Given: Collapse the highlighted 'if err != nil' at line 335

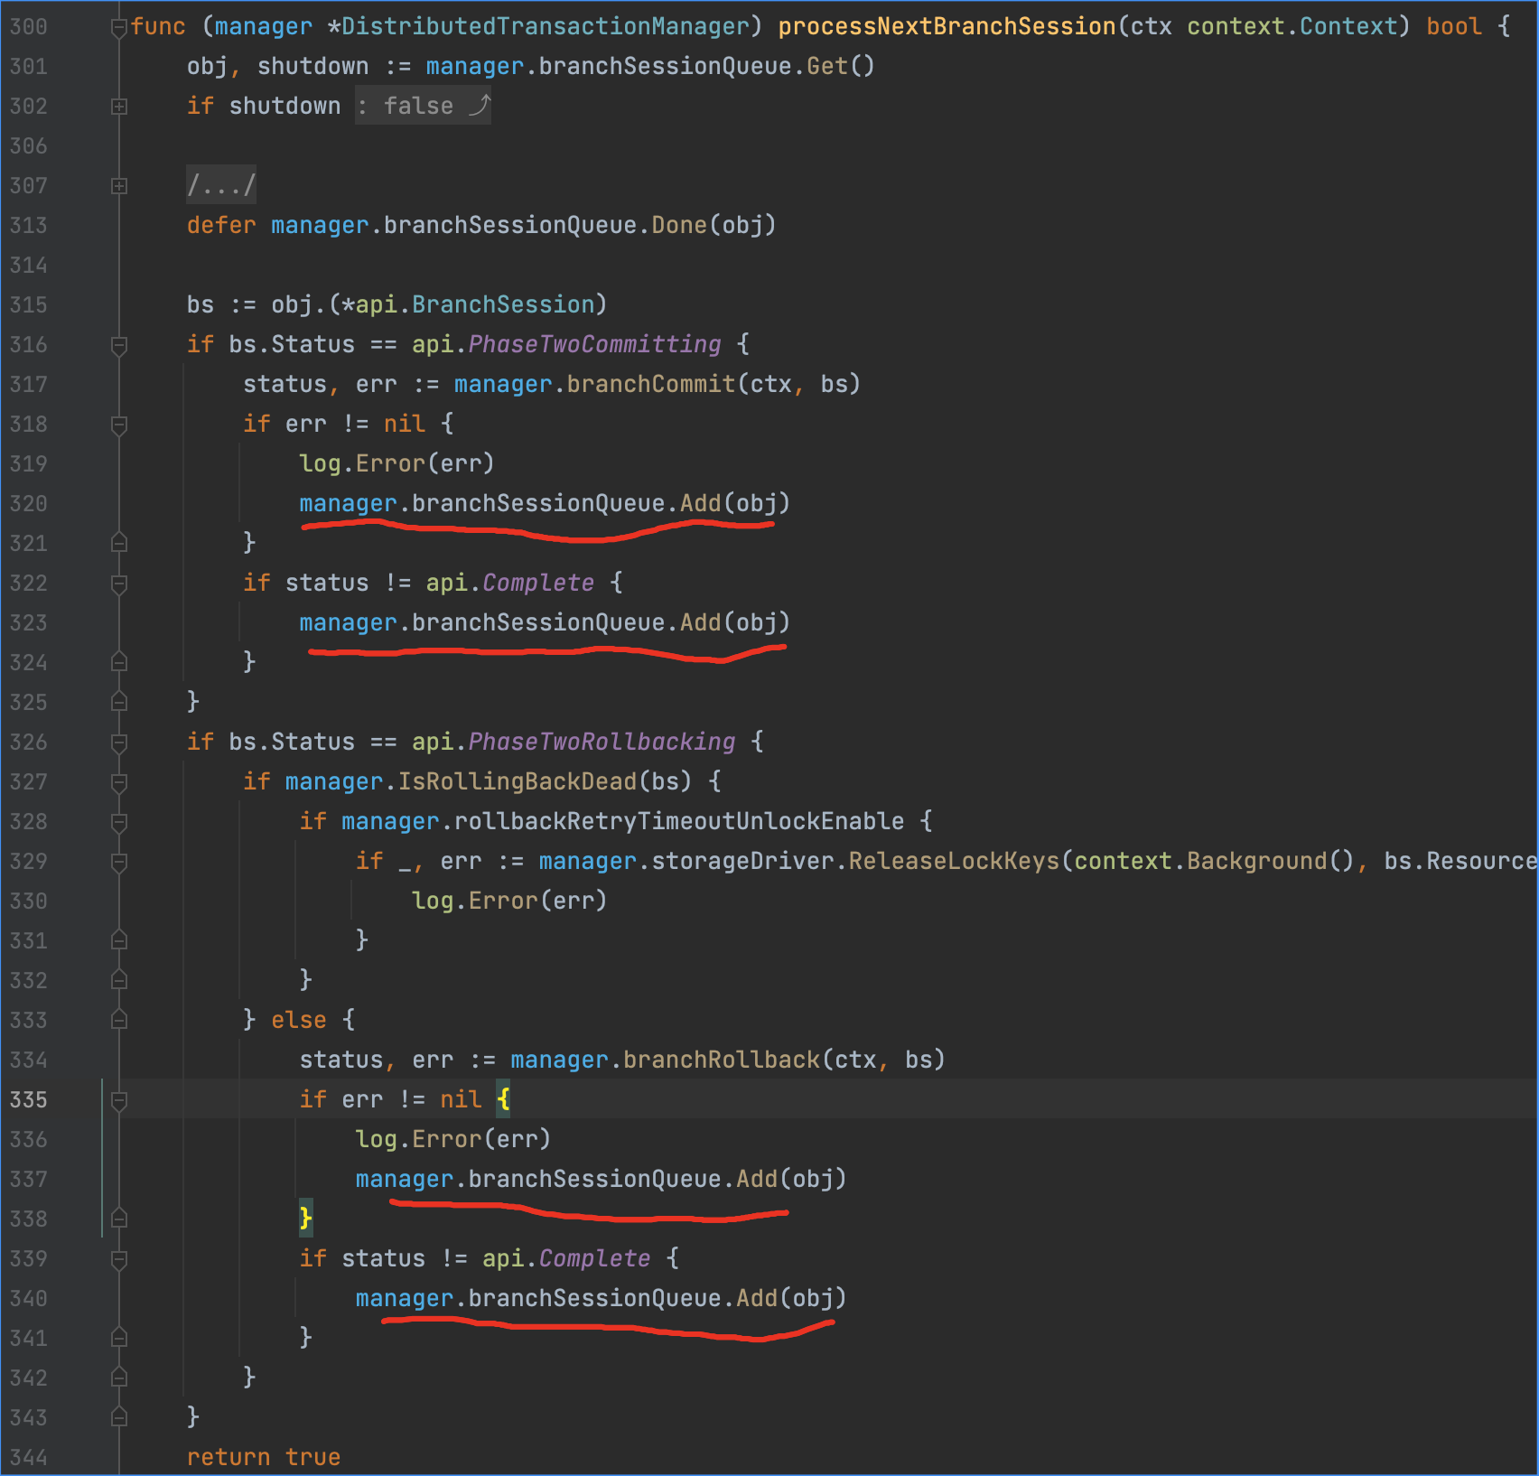Looking at the screenshot, I should [118, 1100].
